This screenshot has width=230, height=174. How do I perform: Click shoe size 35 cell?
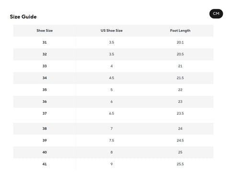tap(45, 90)
